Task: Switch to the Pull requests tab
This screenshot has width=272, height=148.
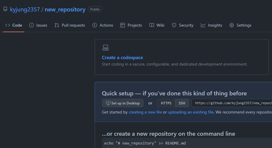Action: pos(70,25)
